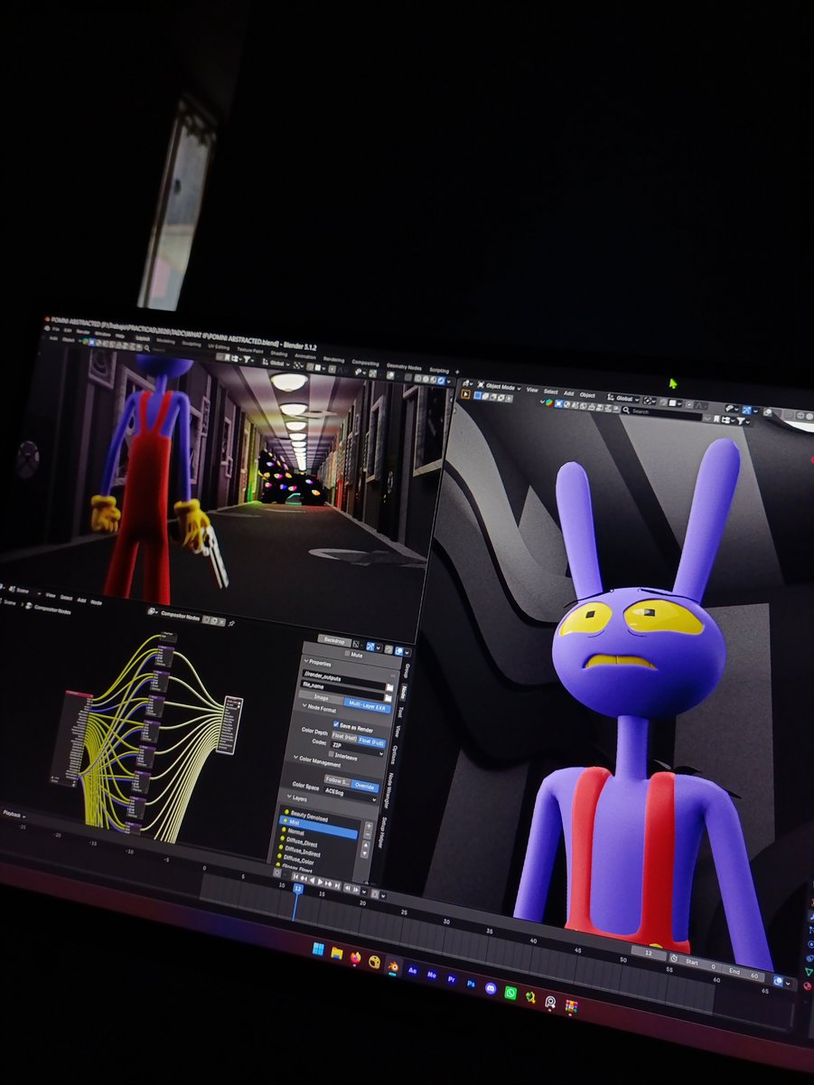
Task: Collapse the Node Format section
Action: click(320, 708)
